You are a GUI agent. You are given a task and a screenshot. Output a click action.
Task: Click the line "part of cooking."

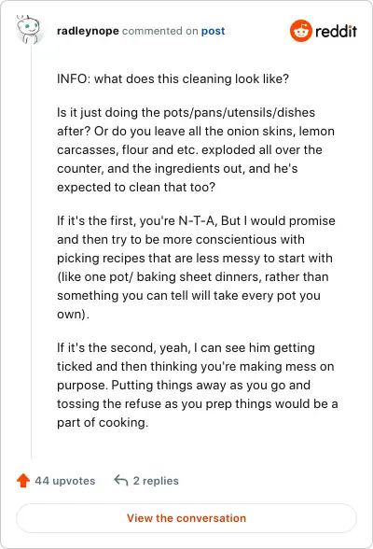pyautogui.click(x=103, y=422)
